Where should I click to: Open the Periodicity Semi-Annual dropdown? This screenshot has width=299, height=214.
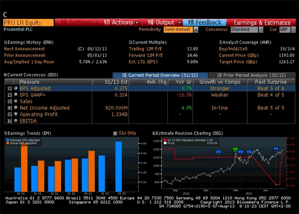coord(196,29)
